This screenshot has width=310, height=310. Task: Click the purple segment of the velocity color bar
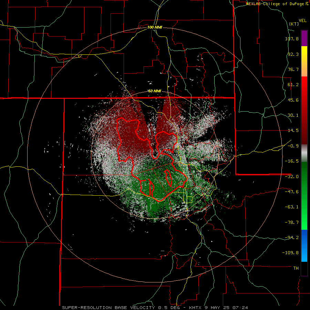tap(304, 38)
